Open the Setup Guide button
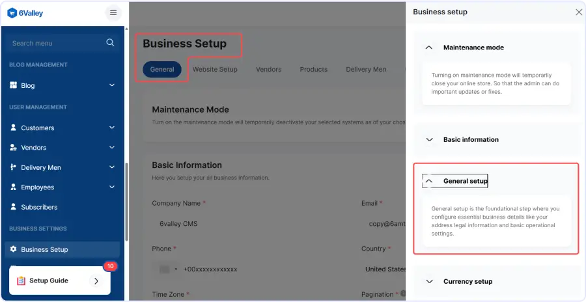This screenshot has width=586, height=302. (x=59, y=281)
